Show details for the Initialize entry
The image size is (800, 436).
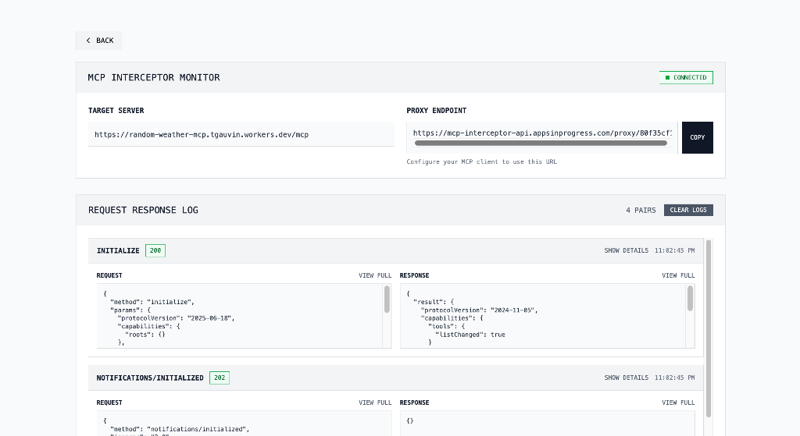(626, 250)
